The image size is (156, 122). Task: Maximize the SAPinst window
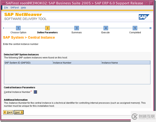pyautogui.click(x=151, y=3)
